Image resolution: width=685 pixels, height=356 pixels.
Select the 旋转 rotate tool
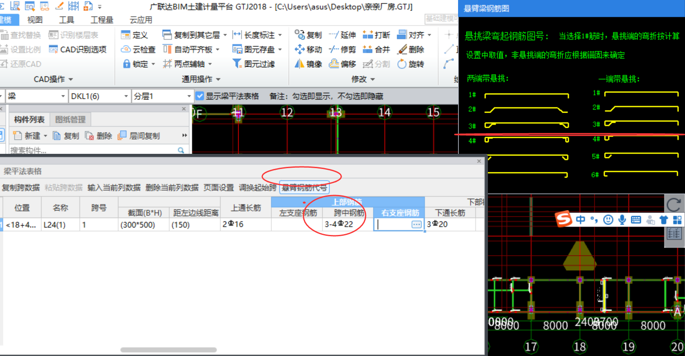coord(411,64)
